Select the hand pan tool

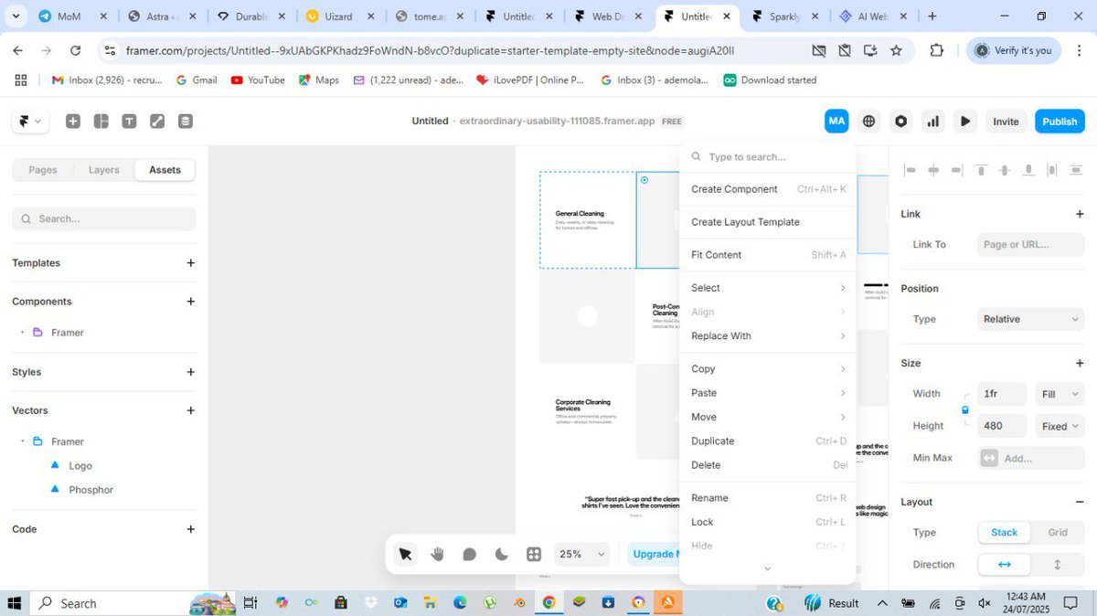pos(437,554)
